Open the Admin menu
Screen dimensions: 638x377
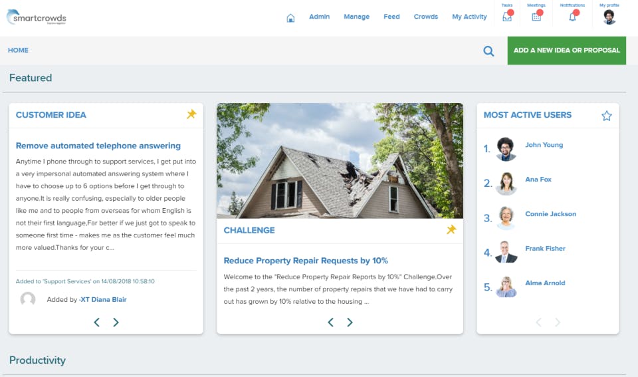click(320, 17)
